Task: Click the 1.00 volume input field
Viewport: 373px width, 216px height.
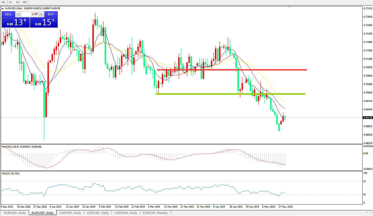Action: (x=30, y=14)
